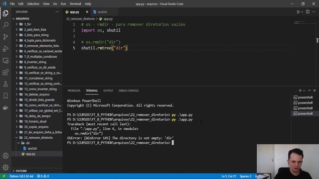
Task: Open the Search view in activity bar
Action: [5, 25]
